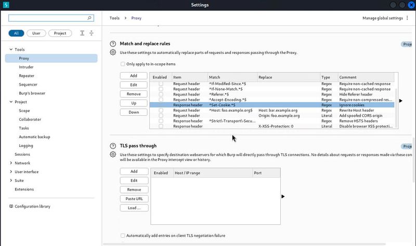Click the Burp logo in title bar
The width and height of the screenshot is (416, 246).
point(6,5)
